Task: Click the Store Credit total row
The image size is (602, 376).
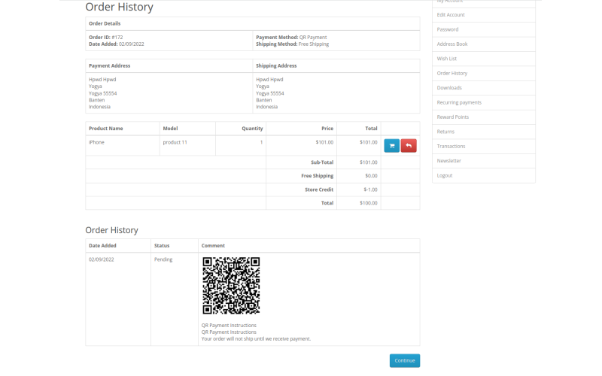Action: (253, 190)
